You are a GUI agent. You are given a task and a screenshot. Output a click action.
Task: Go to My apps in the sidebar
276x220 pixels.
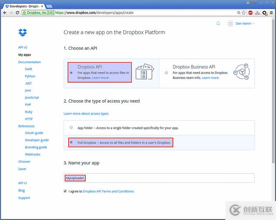[24, 55]
